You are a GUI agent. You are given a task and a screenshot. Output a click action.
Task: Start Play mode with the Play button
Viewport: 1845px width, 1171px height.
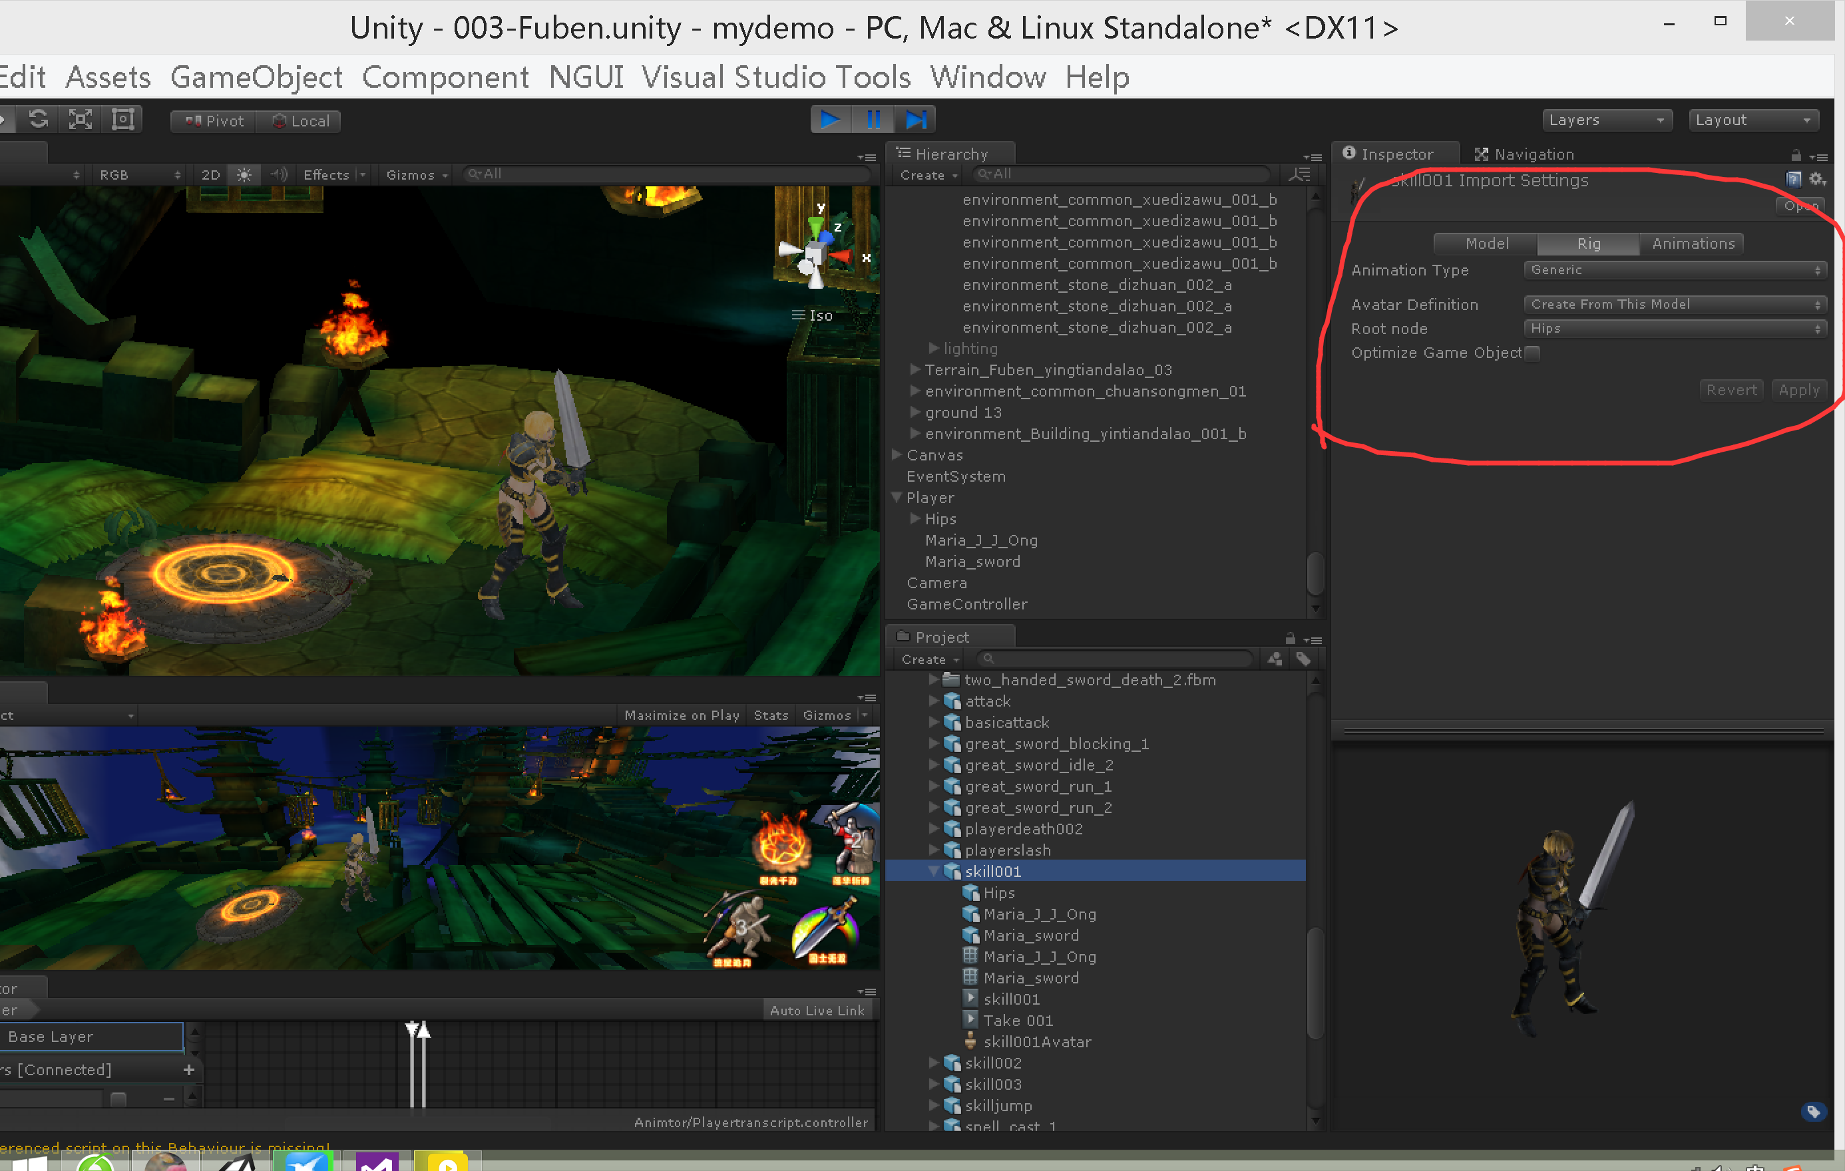(831, 120)
